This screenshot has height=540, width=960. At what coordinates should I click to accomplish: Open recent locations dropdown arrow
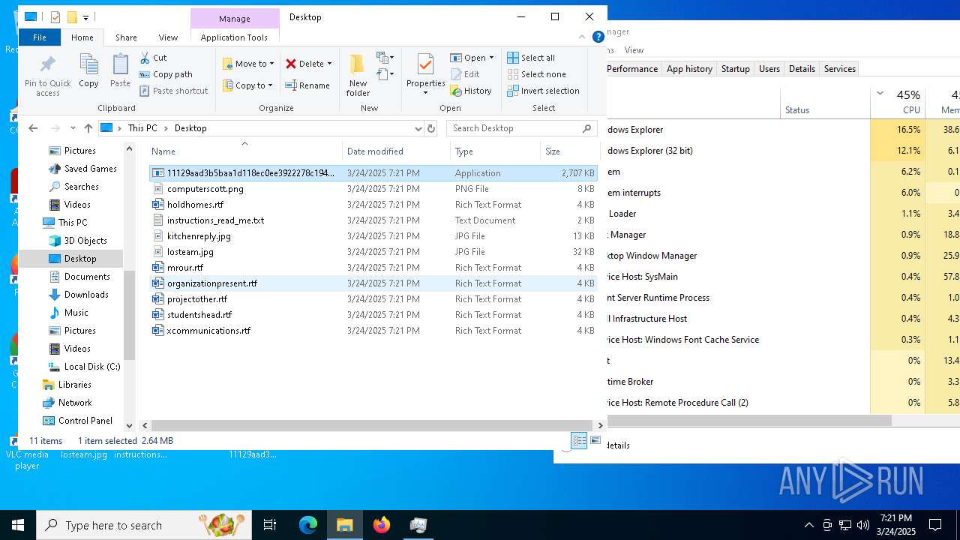point(73,128)
